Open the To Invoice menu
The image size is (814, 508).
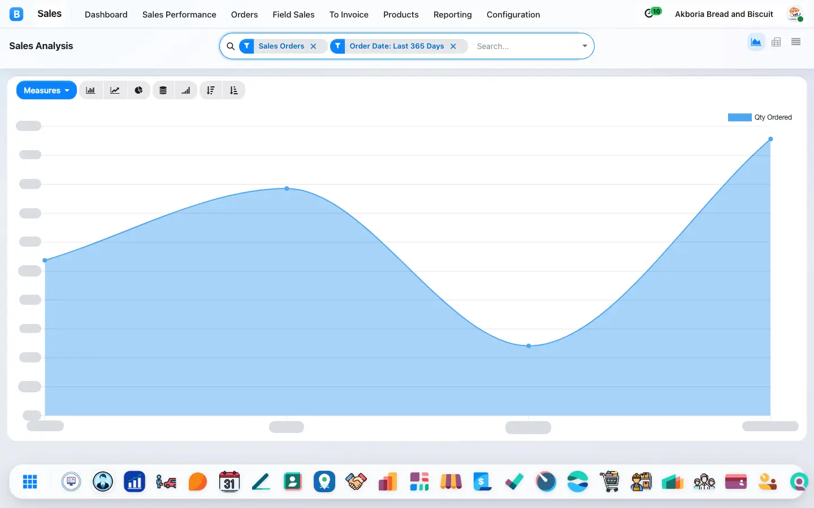coord(349,15)
